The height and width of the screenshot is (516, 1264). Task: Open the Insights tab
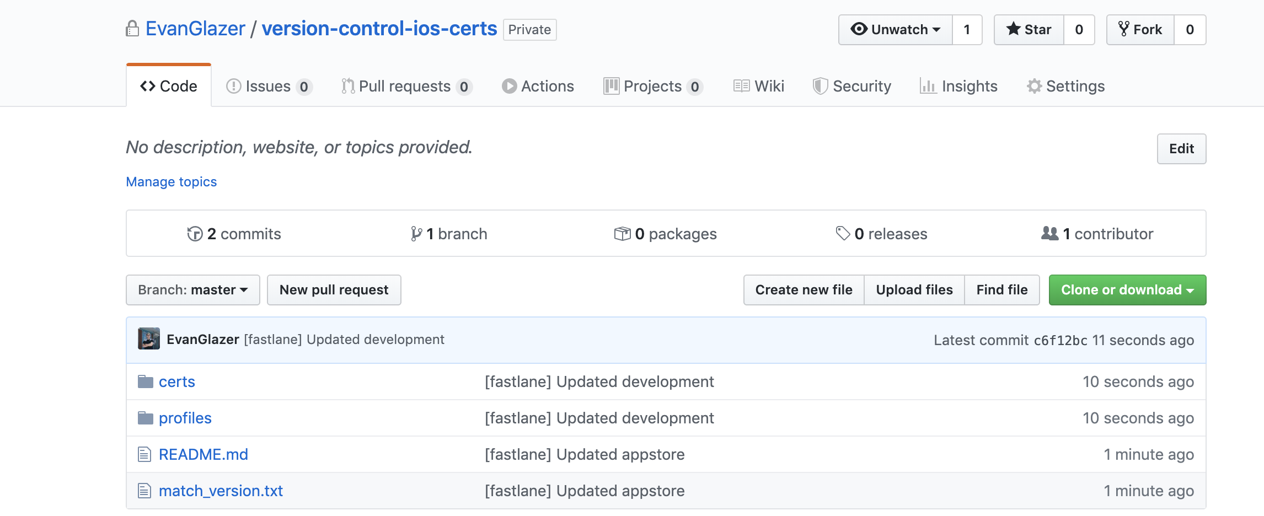959,86
